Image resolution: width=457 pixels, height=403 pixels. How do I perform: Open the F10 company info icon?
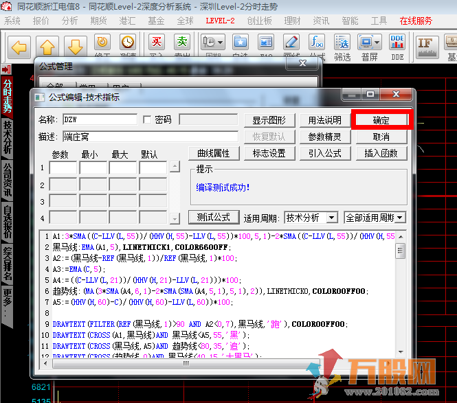tap(266, 43)
